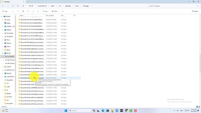Click the file list vertical scrollbar
201x113 pixels.
200,63
